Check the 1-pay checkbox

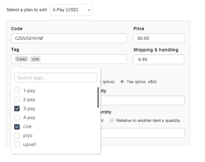[17, 90]
